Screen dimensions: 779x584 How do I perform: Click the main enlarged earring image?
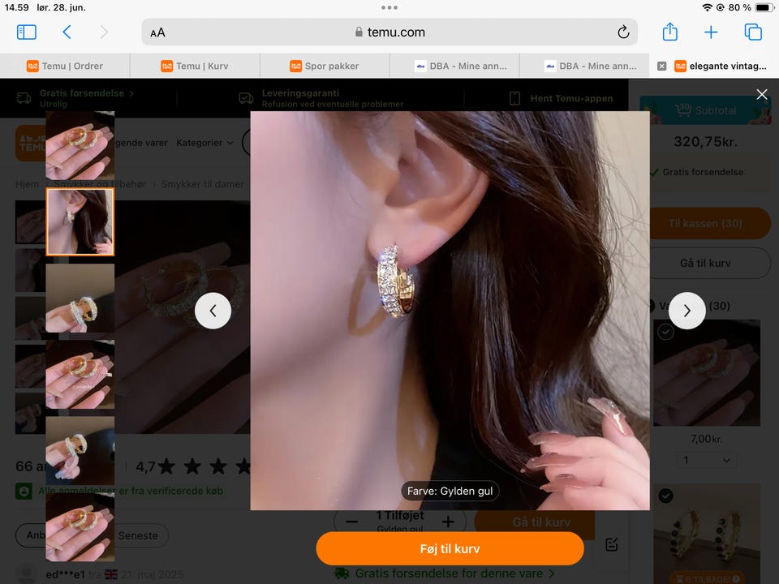click(450, 311)
